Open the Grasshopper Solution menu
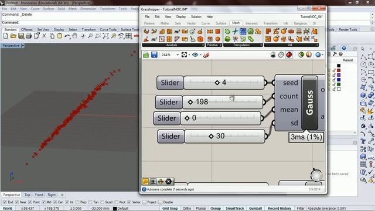The height and width of the screenshot is (211, 375). (196, 17)
